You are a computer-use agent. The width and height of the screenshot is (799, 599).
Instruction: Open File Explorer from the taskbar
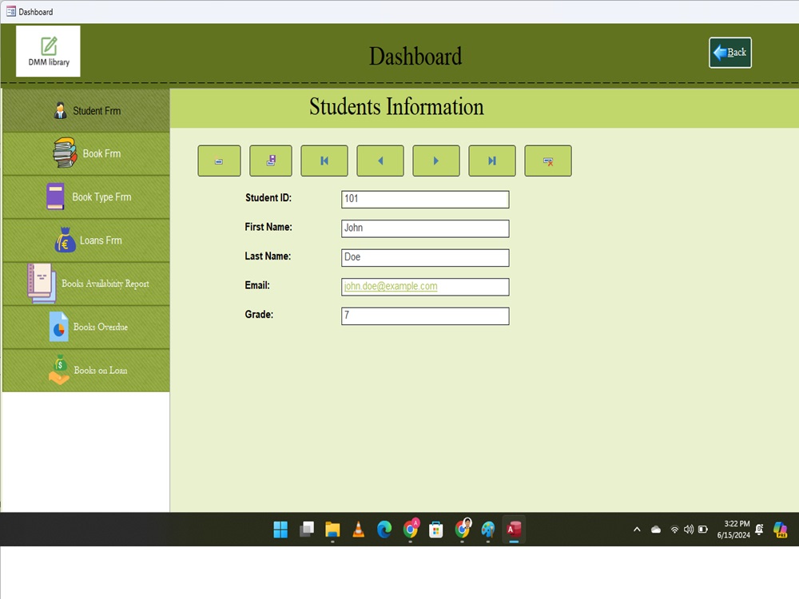click(x=332, y=530)
